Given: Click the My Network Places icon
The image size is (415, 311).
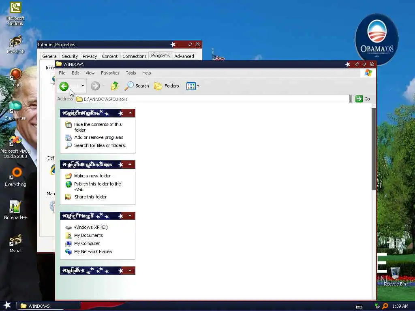Looking at the screenshot, I should [68, 251].
